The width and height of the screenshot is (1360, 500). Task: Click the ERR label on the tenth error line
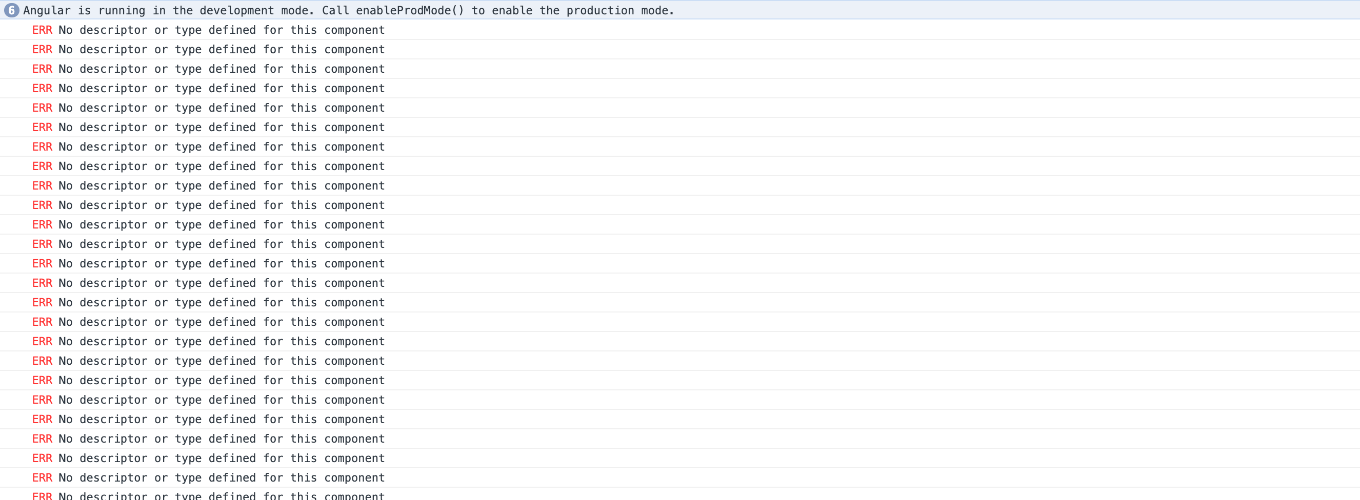coord(42,204)
